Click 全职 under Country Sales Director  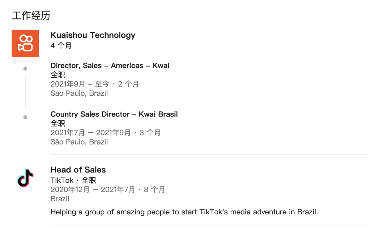click(x=58, y=123)
